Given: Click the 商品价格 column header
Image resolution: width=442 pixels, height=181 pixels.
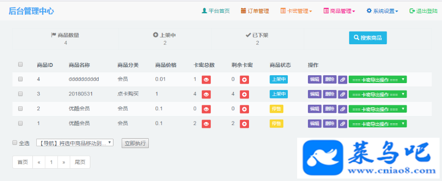Looking at the screenshot, I should (166, 65).
